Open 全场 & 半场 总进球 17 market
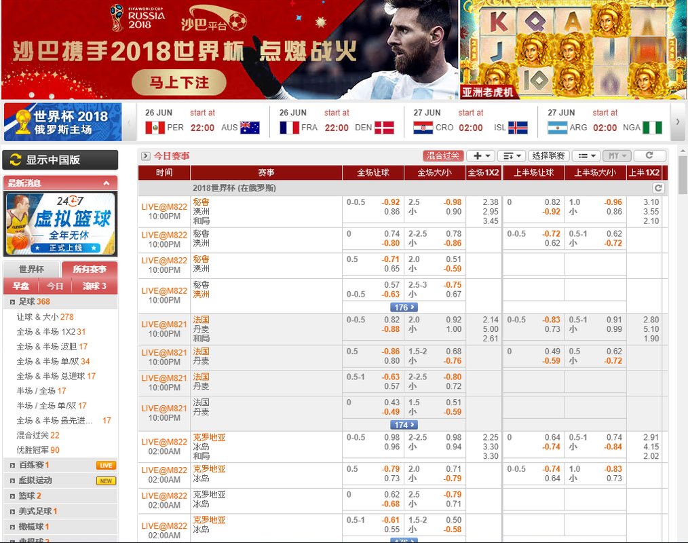Image resolution: width=688 pixels, height=543 pixels. tap(56, 376)
